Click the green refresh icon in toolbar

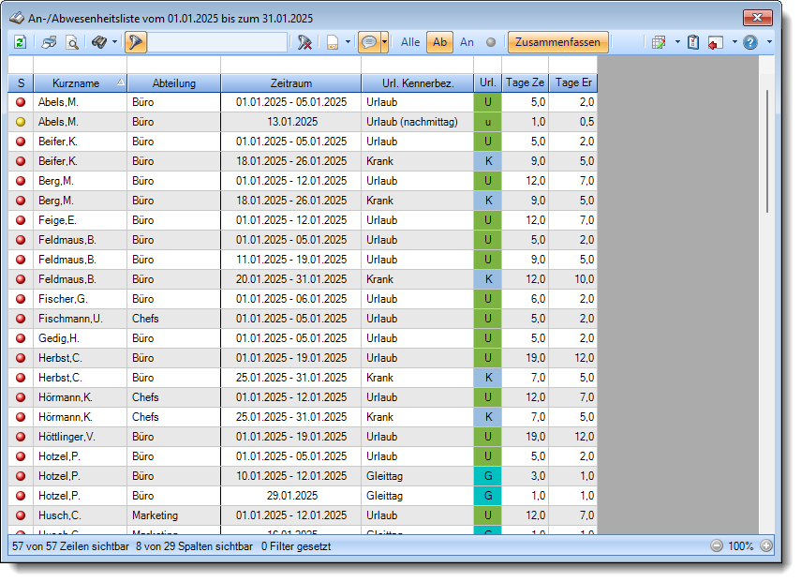point(20,42)
